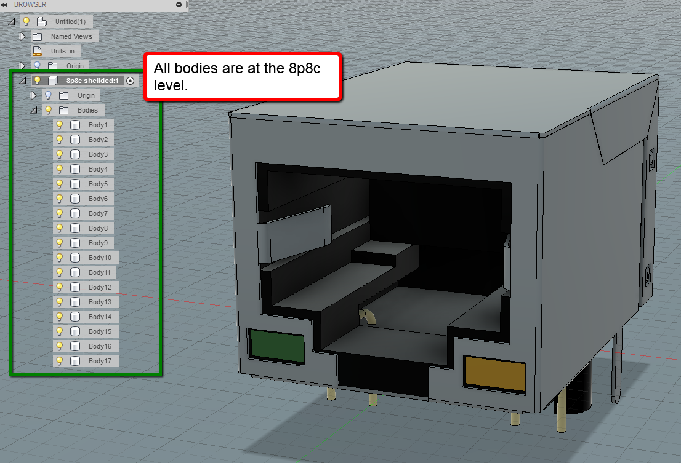Viewport: 681px width, 463px height.
Task: Expand the Named Views node
Action: click(23, 36)
